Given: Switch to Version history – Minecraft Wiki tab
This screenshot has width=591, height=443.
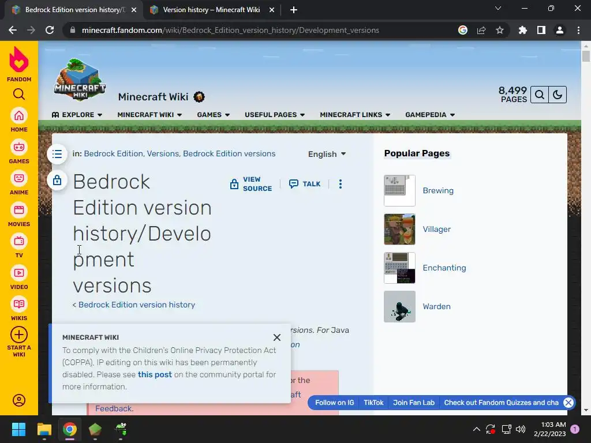Looking at the screenshot, I should click(211, 10).
